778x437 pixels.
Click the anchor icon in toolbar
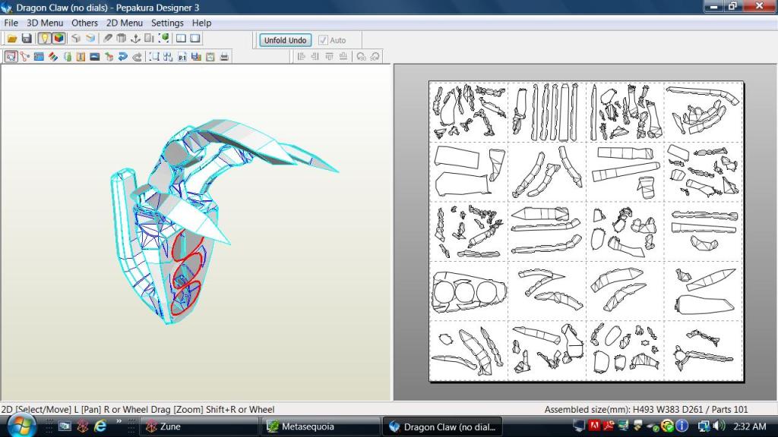[135, 38]
